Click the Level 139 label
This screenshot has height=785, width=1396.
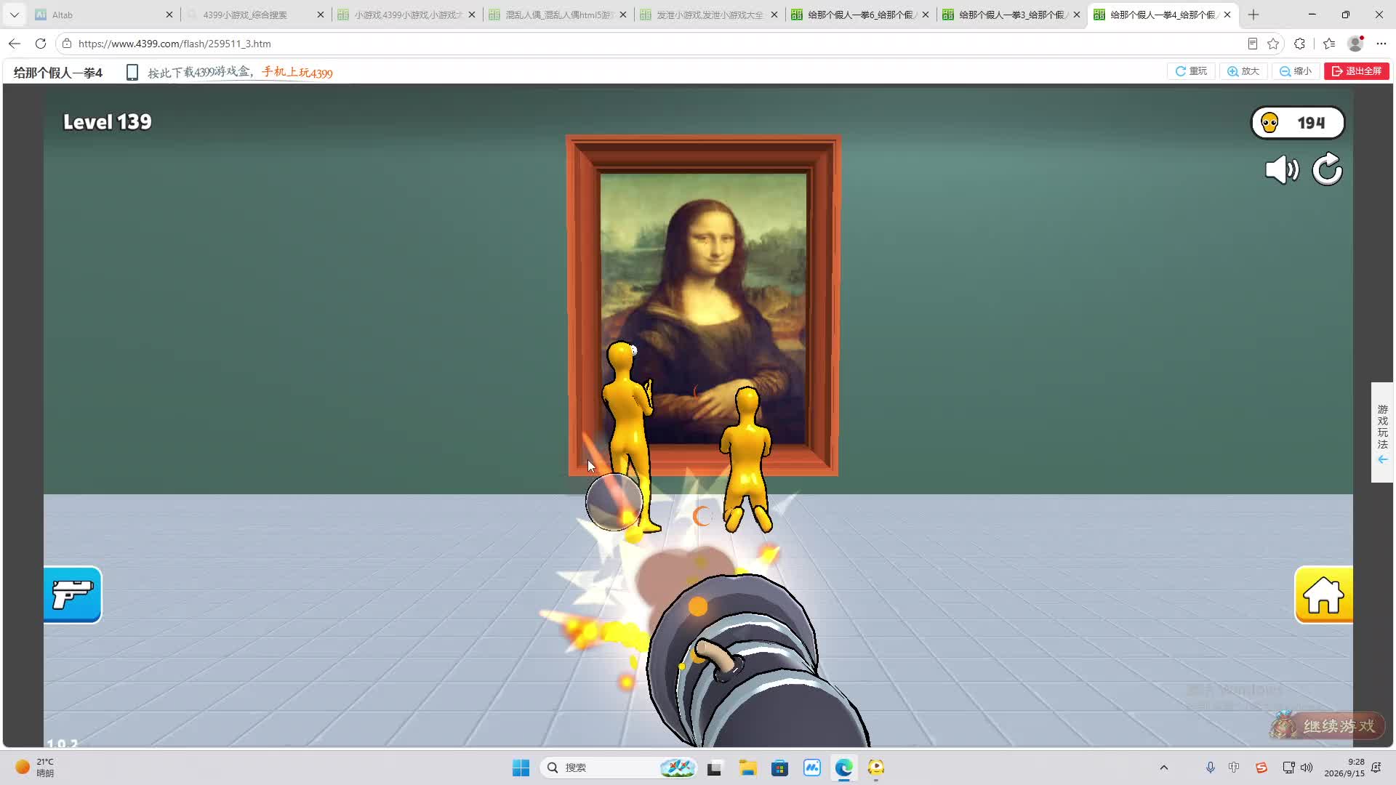[x=108, y=122]
